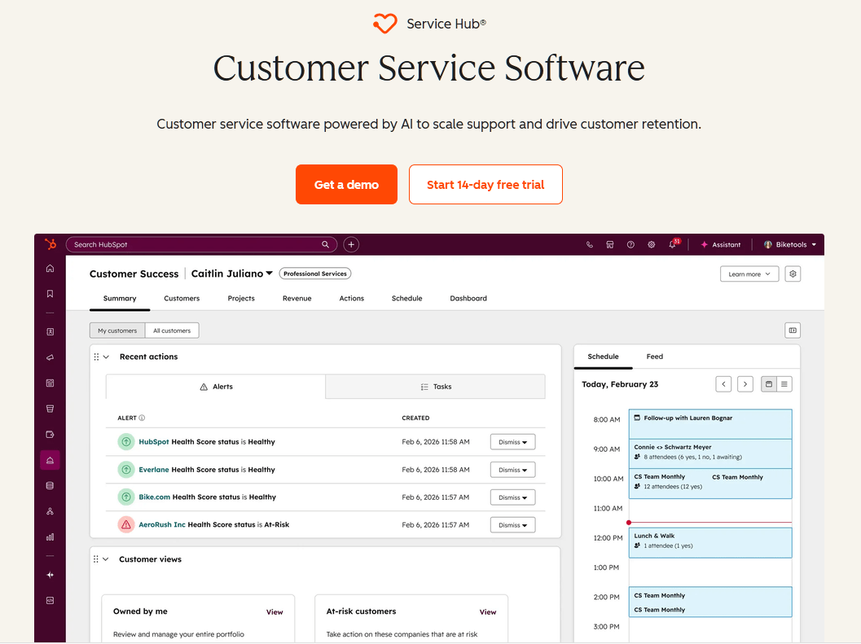
Task: Open Dismiss dropdown for HubSpot alert
Action: [512, 442]
